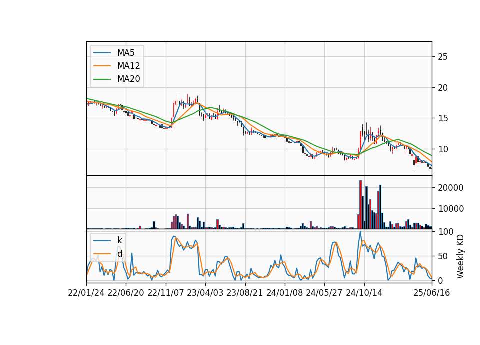Click the orange d legend line
The image size is (480, 345).
102,254
